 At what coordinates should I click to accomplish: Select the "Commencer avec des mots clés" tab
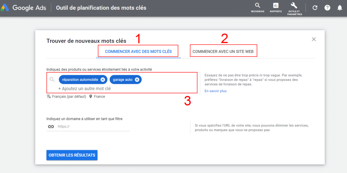pyautogui.click(x=138, y=52)
